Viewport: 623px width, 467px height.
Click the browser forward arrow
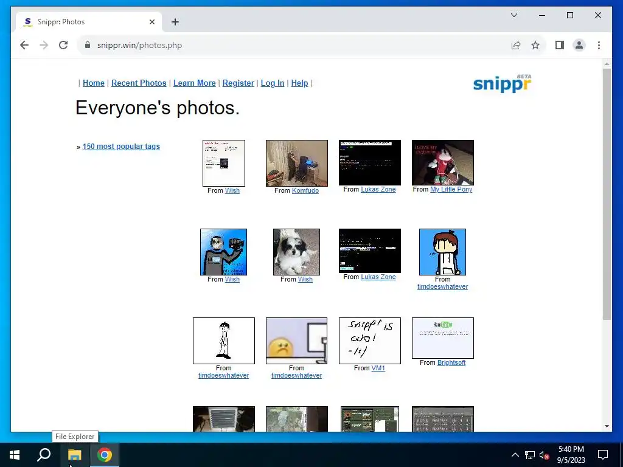point(44,45)
